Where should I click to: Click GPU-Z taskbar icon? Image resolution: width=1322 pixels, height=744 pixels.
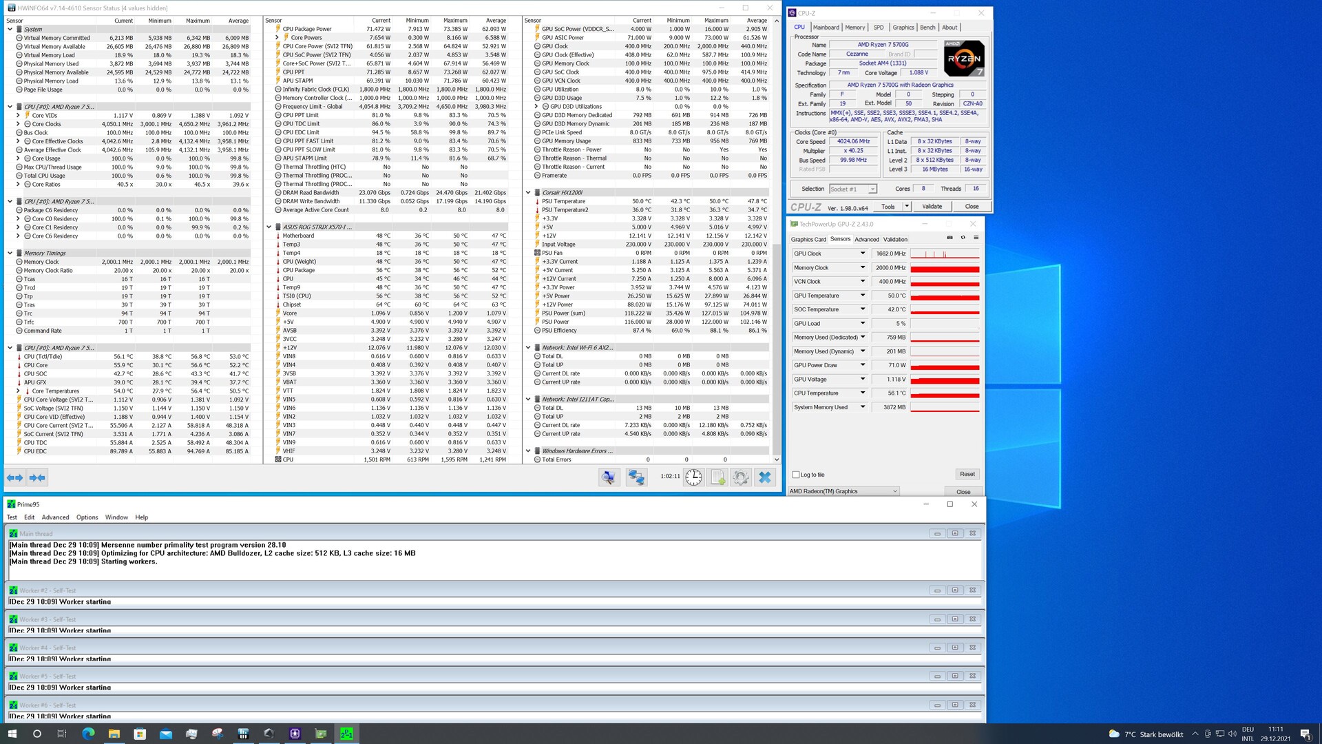321,734
